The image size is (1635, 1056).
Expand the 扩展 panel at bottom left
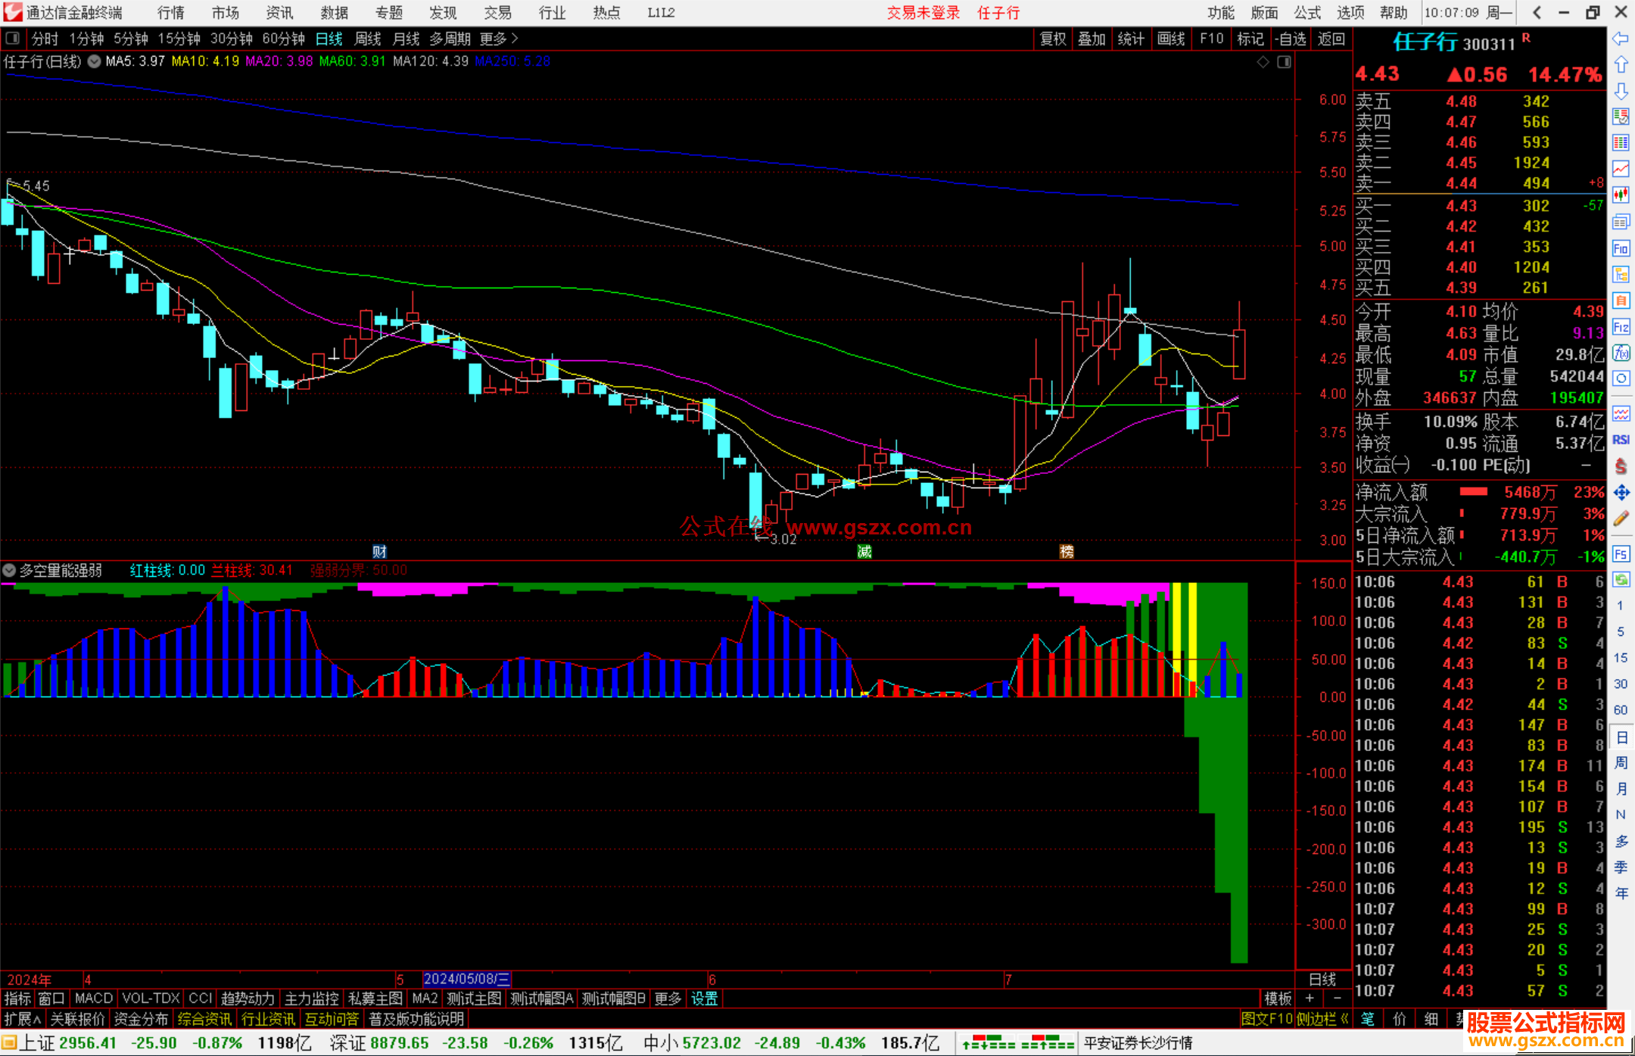(x=23, y=1019)
